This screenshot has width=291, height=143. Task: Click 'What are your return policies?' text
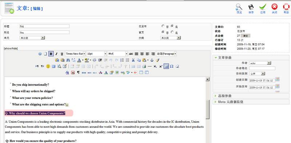point(32,98)
